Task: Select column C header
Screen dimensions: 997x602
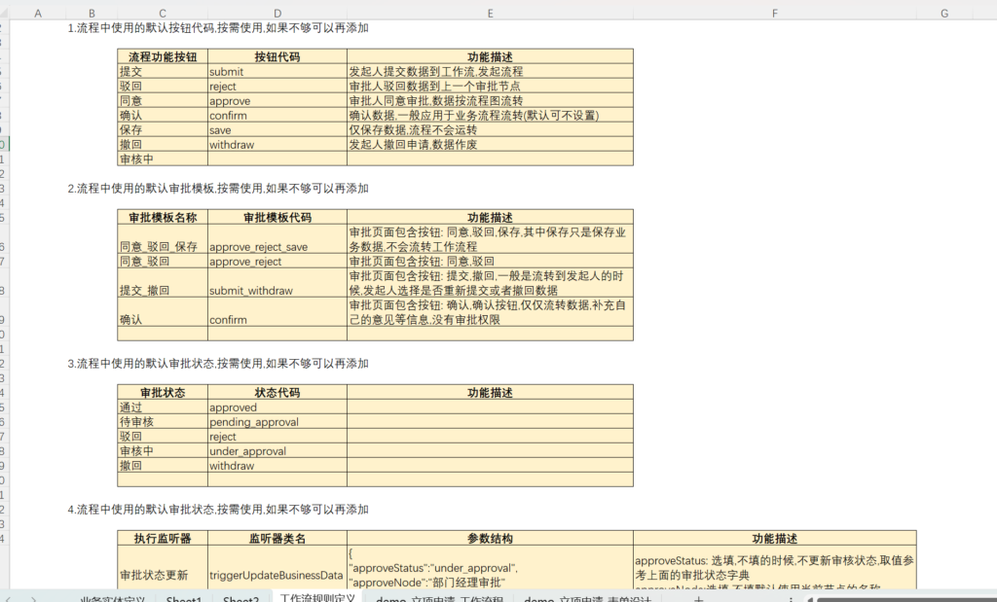Action: pyautogui.click(x=163, y=14)
